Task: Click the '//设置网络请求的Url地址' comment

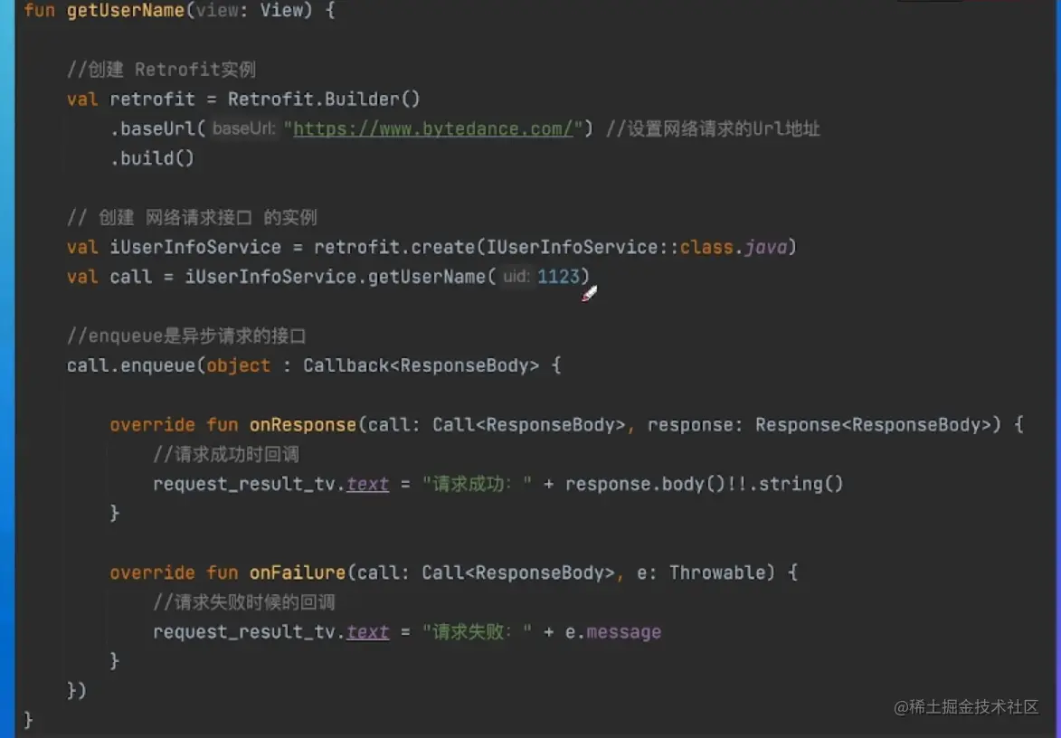Action: tap(713, 128)
